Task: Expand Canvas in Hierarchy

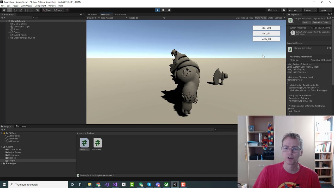Action: [x=9, y=32]
